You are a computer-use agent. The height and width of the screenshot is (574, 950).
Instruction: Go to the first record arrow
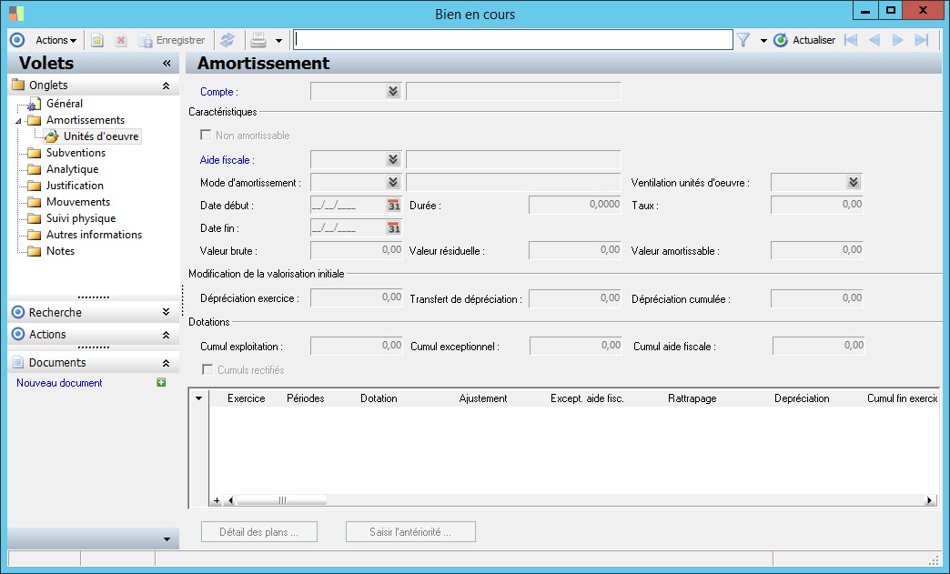click(851, 40)
